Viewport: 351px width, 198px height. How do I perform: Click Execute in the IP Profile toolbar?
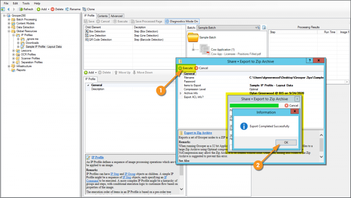[x=120, y=21]
